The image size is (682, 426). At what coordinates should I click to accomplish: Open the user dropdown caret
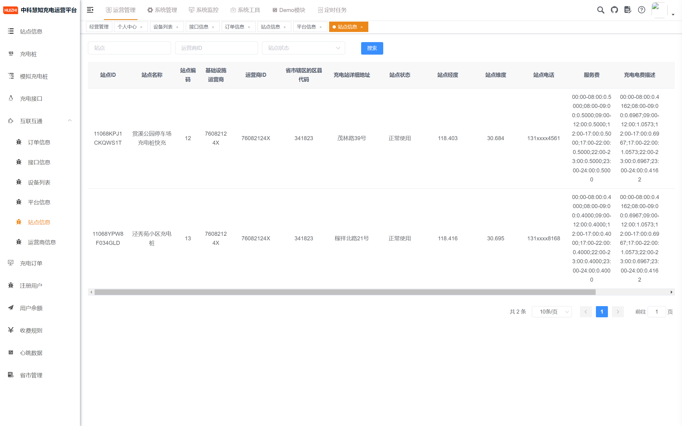[673, 15]
